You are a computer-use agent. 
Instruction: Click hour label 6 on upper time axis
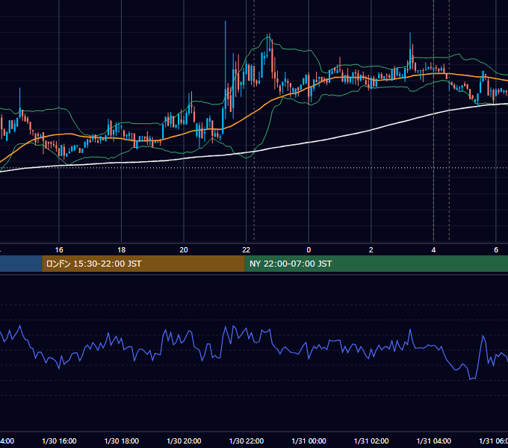click(496, 250)
